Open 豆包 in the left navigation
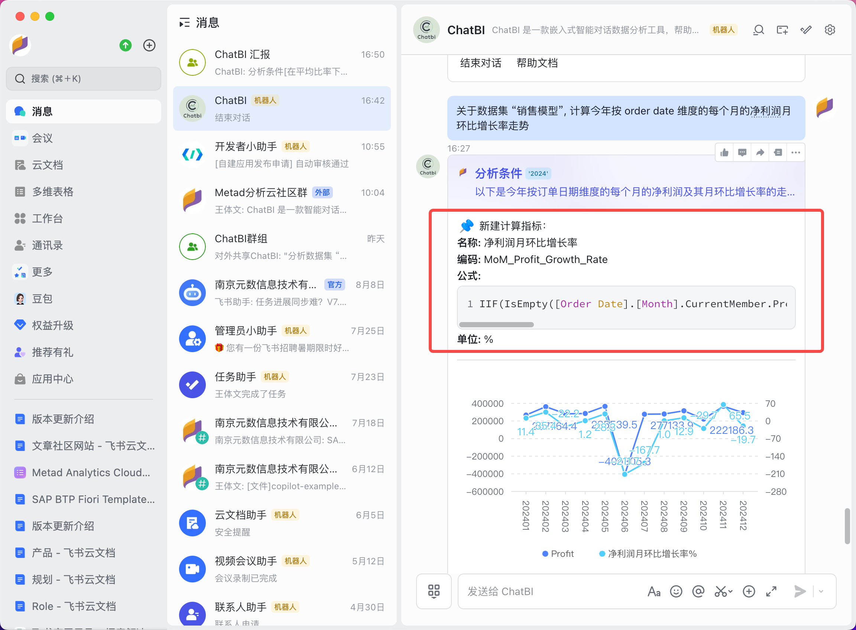 click(84, 299)
